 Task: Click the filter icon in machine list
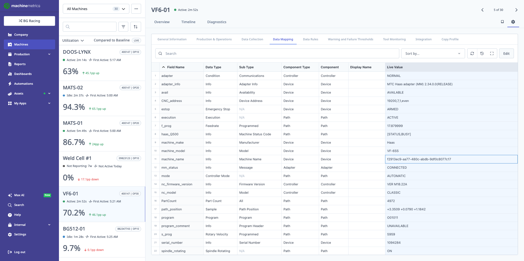pyautogui.click(x=123, y=27)
